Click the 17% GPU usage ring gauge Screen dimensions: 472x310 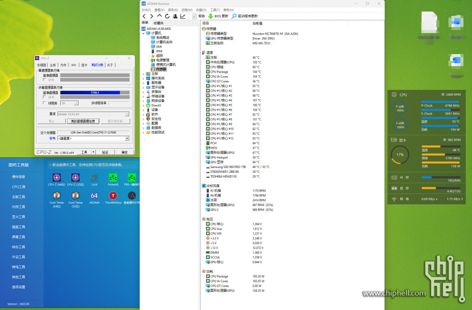coord(400,155)
